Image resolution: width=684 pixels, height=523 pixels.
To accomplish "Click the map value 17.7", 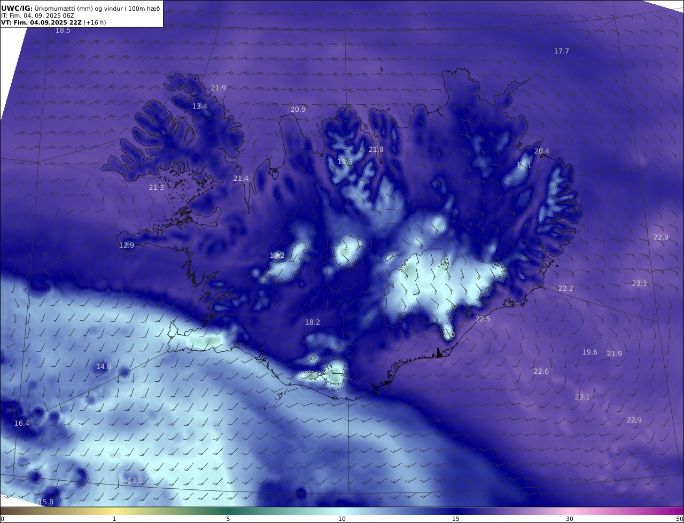I will coord(562,51).
